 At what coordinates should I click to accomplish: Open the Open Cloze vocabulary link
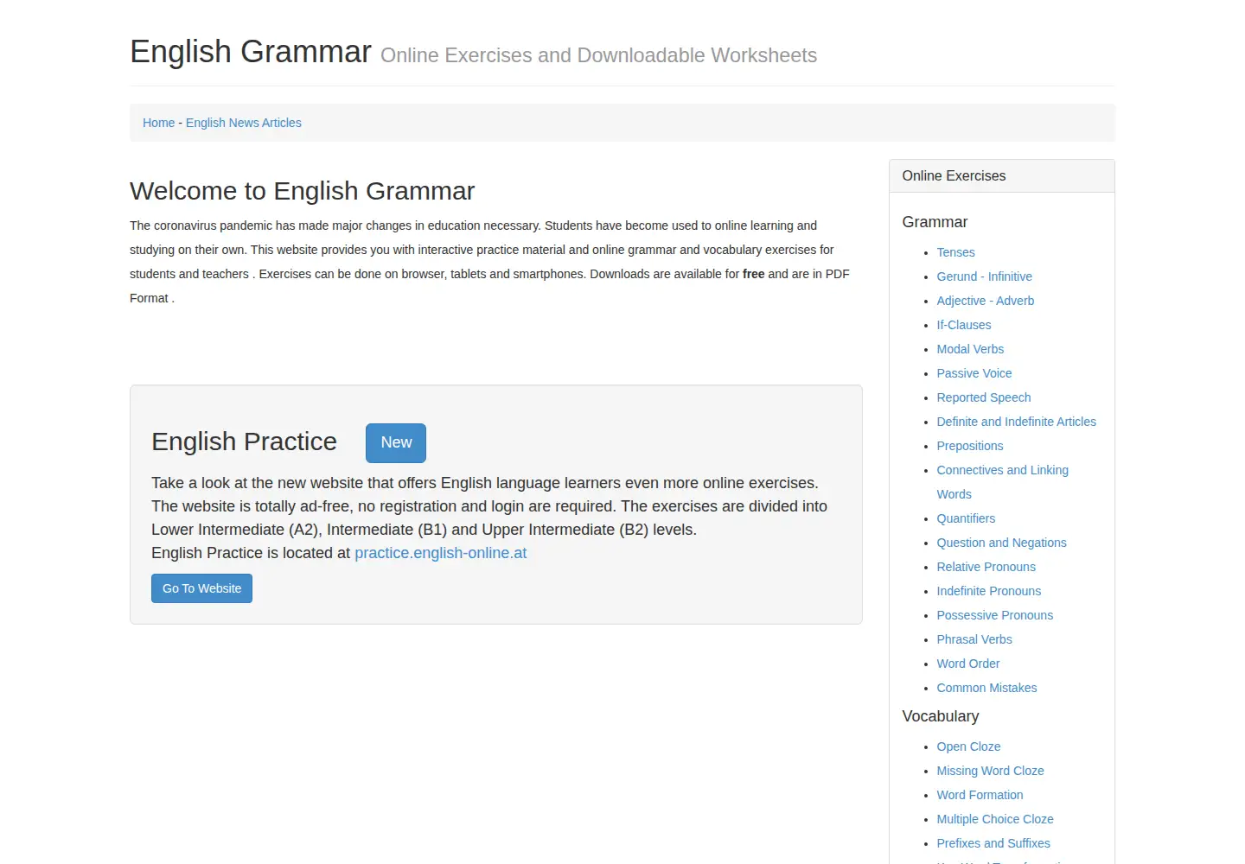(968, 746)
